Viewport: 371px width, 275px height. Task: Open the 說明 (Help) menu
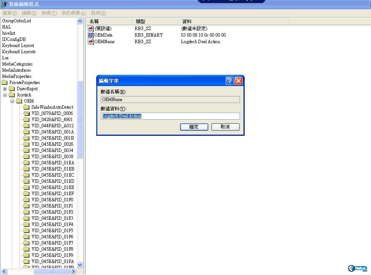(99, 13)
